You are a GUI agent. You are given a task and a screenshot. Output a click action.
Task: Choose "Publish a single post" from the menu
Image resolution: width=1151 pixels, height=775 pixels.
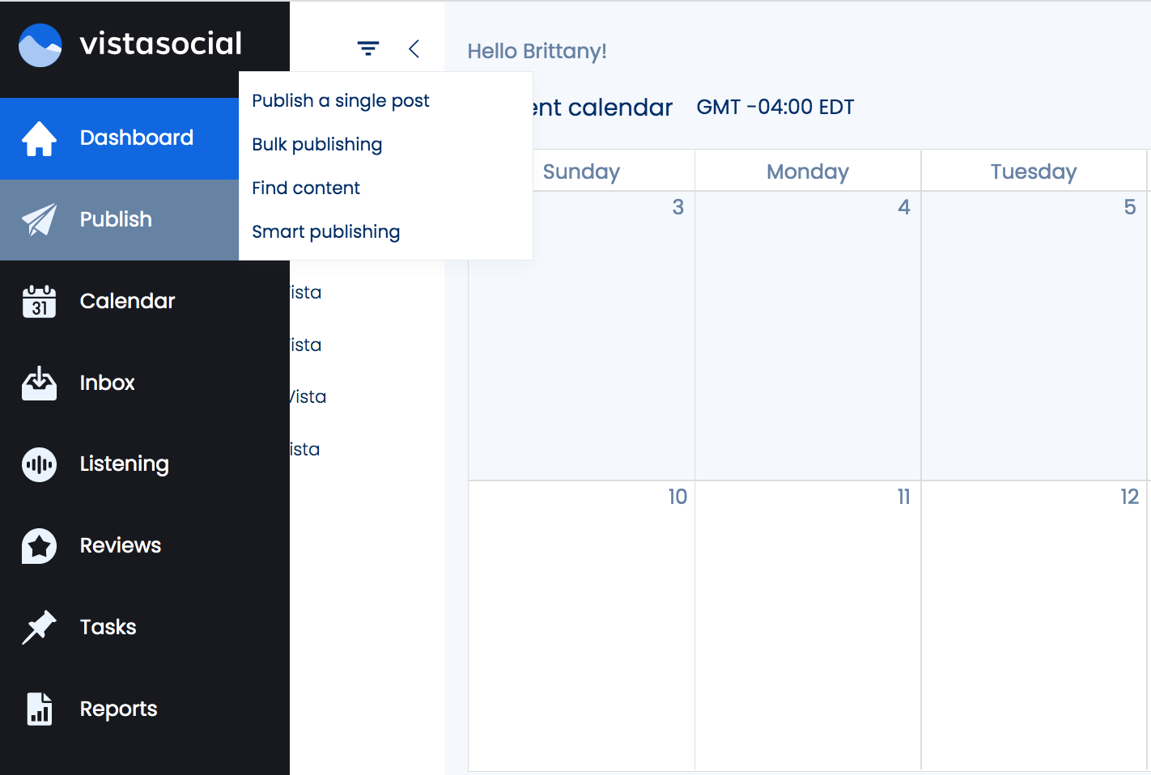tap(340, 100)
